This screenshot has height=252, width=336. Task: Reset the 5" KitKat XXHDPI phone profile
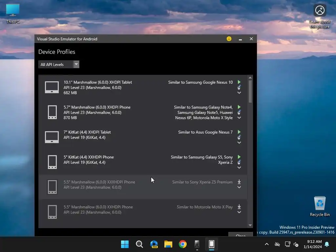click(239, 162)
